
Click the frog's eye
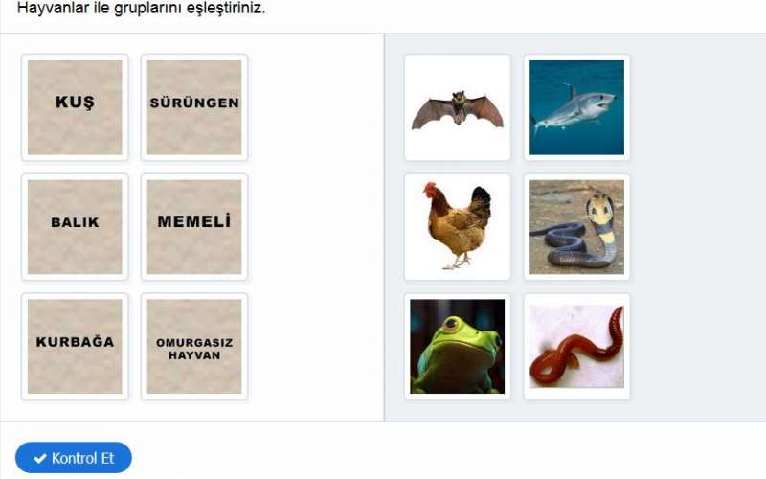click(x=452, y=324)
